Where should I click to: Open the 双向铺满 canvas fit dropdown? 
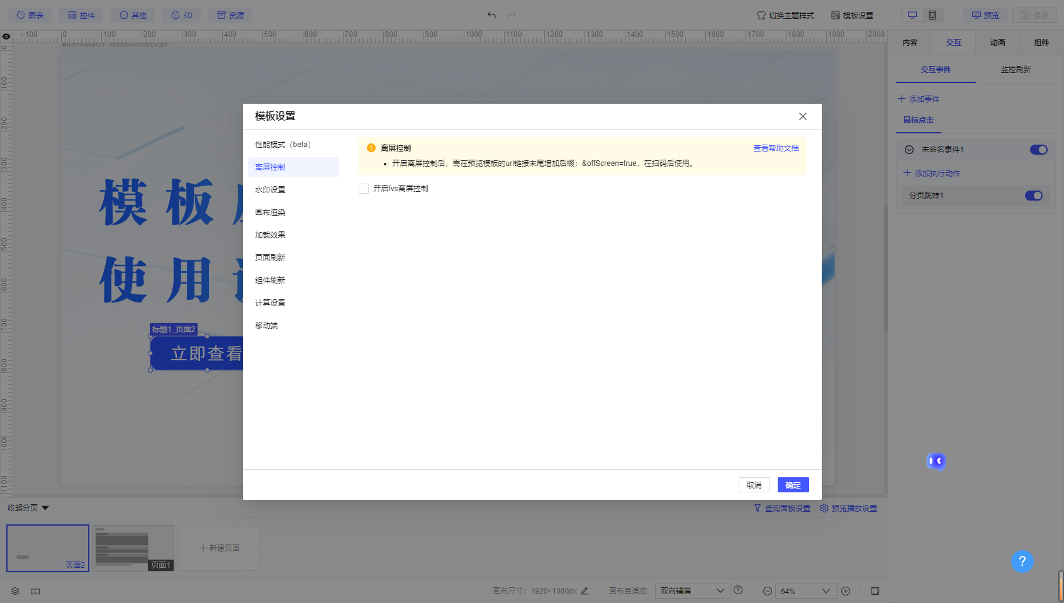point(692,591)
